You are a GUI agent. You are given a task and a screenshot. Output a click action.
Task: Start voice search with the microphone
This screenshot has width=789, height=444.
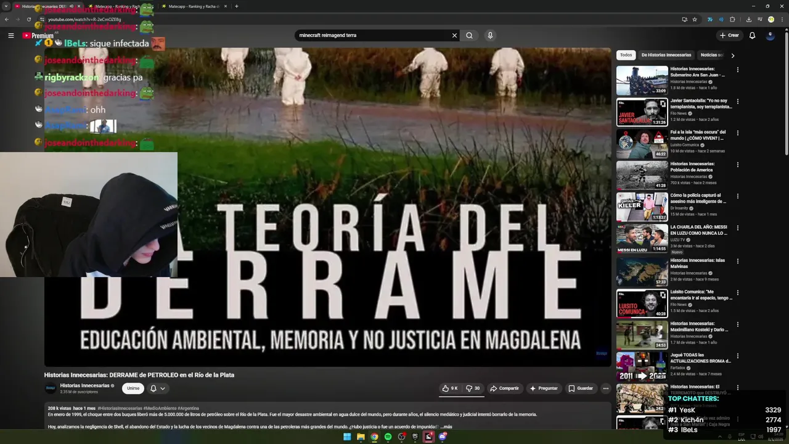point(490,35)
